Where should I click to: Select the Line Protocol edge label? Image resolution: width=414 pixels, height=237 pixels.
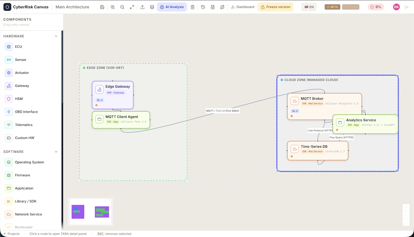point(320,130)
